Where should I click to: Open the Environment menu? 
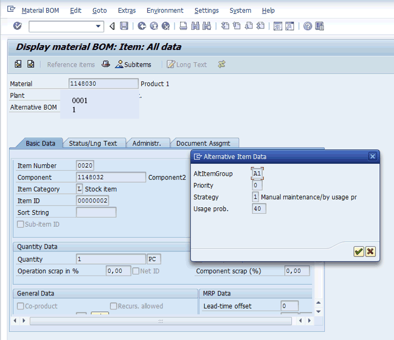click(x=164, y=10)
